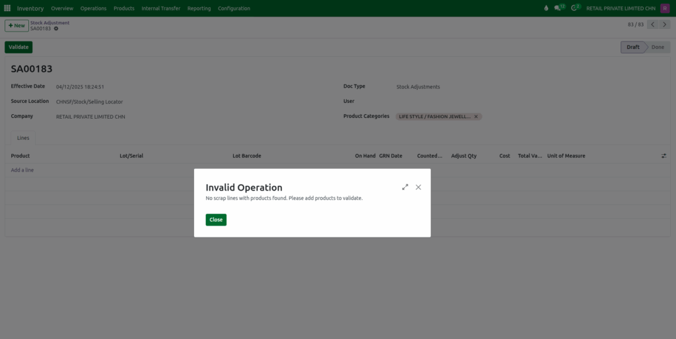This screenshot has height=339, width=676.
Task: Go to next record arrow
Action: point(665,24)
